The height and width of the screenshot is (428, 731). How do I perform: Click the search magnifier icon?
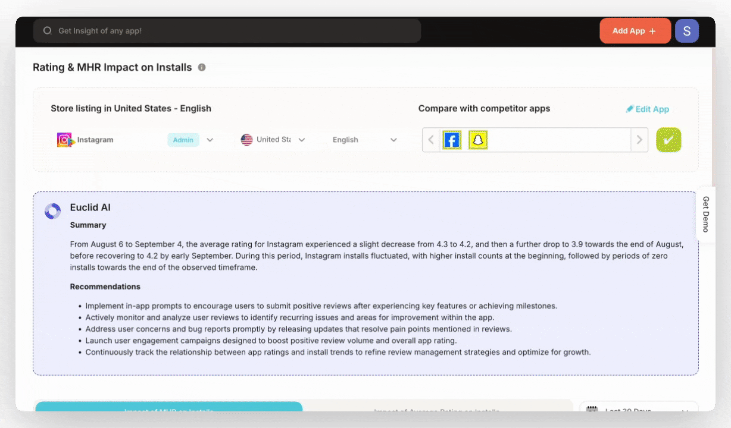click(48, 31)
